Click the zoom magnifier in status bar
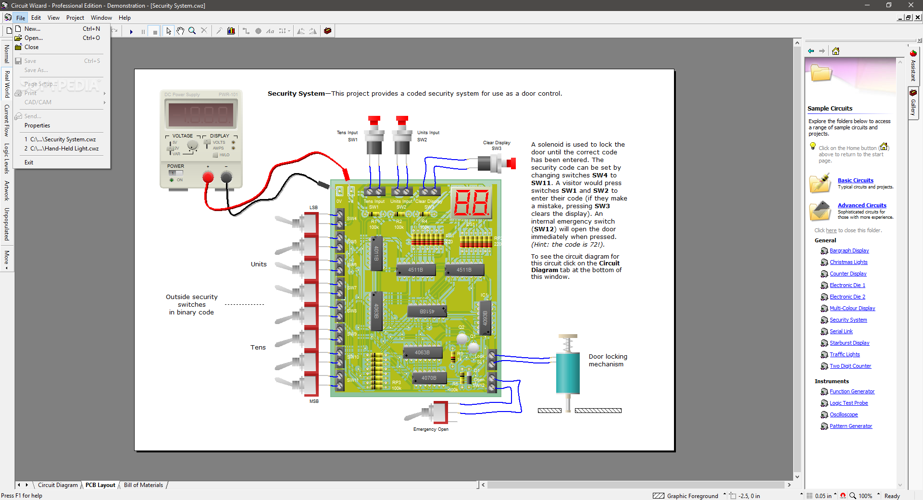Viewport: 923px width, 500px height. pyautogui.click(x=853, y=496)
